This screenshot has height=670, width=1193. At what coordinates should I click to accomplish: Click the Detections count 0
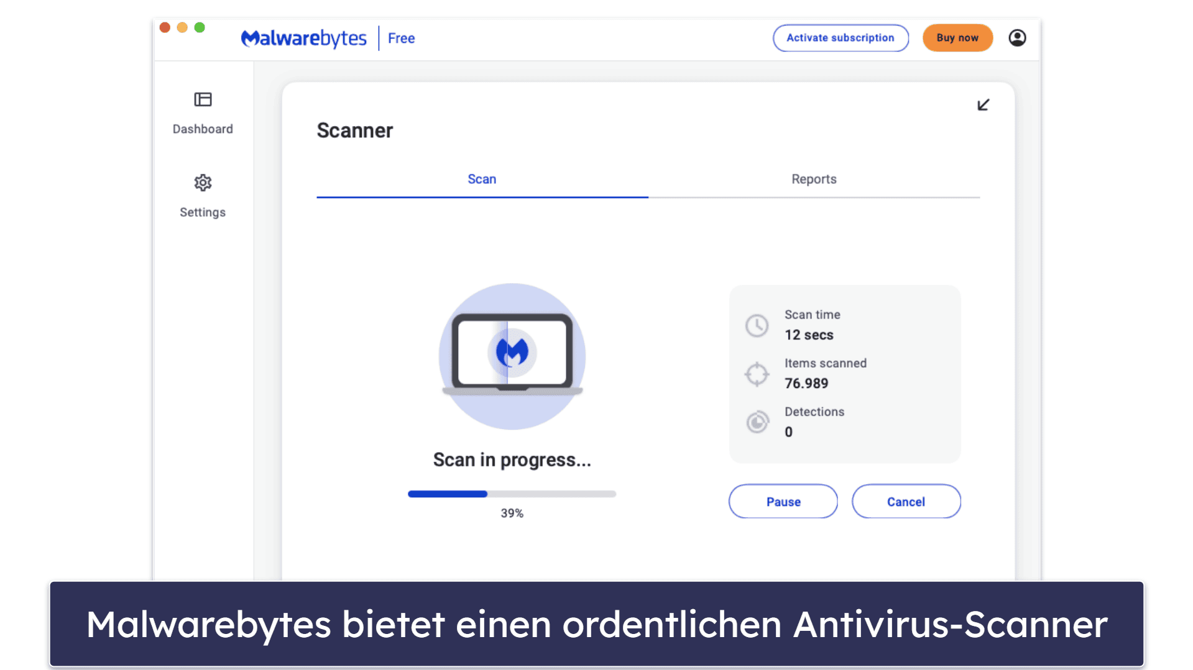(788, 432)
